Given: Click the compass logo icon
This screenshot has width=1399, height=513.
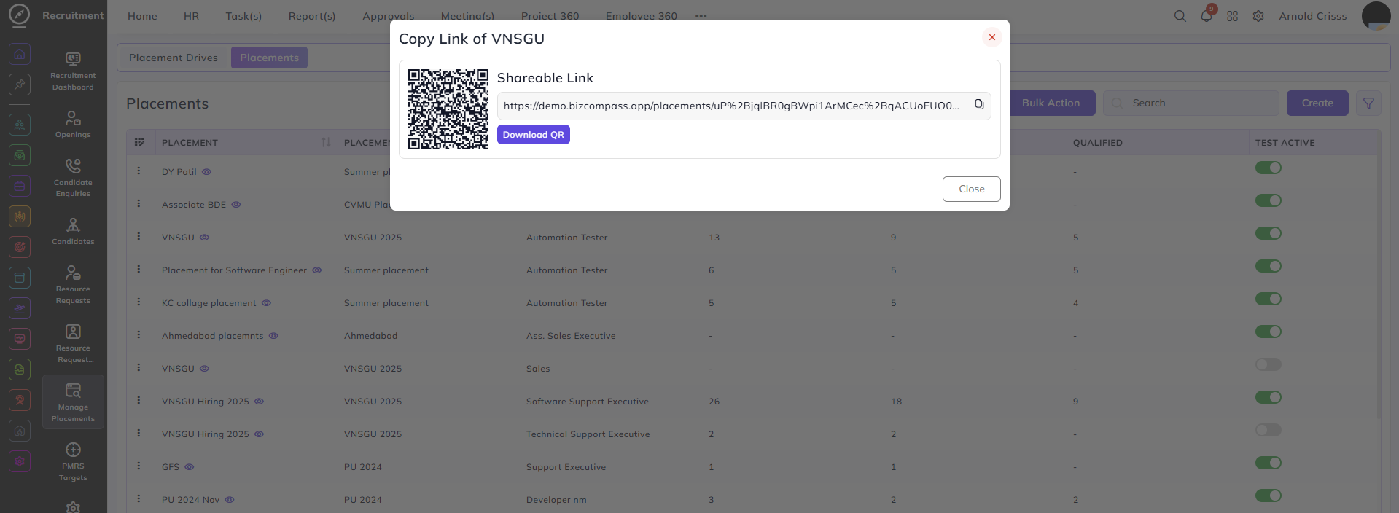Looking at the screenshot, I should 19,15.
